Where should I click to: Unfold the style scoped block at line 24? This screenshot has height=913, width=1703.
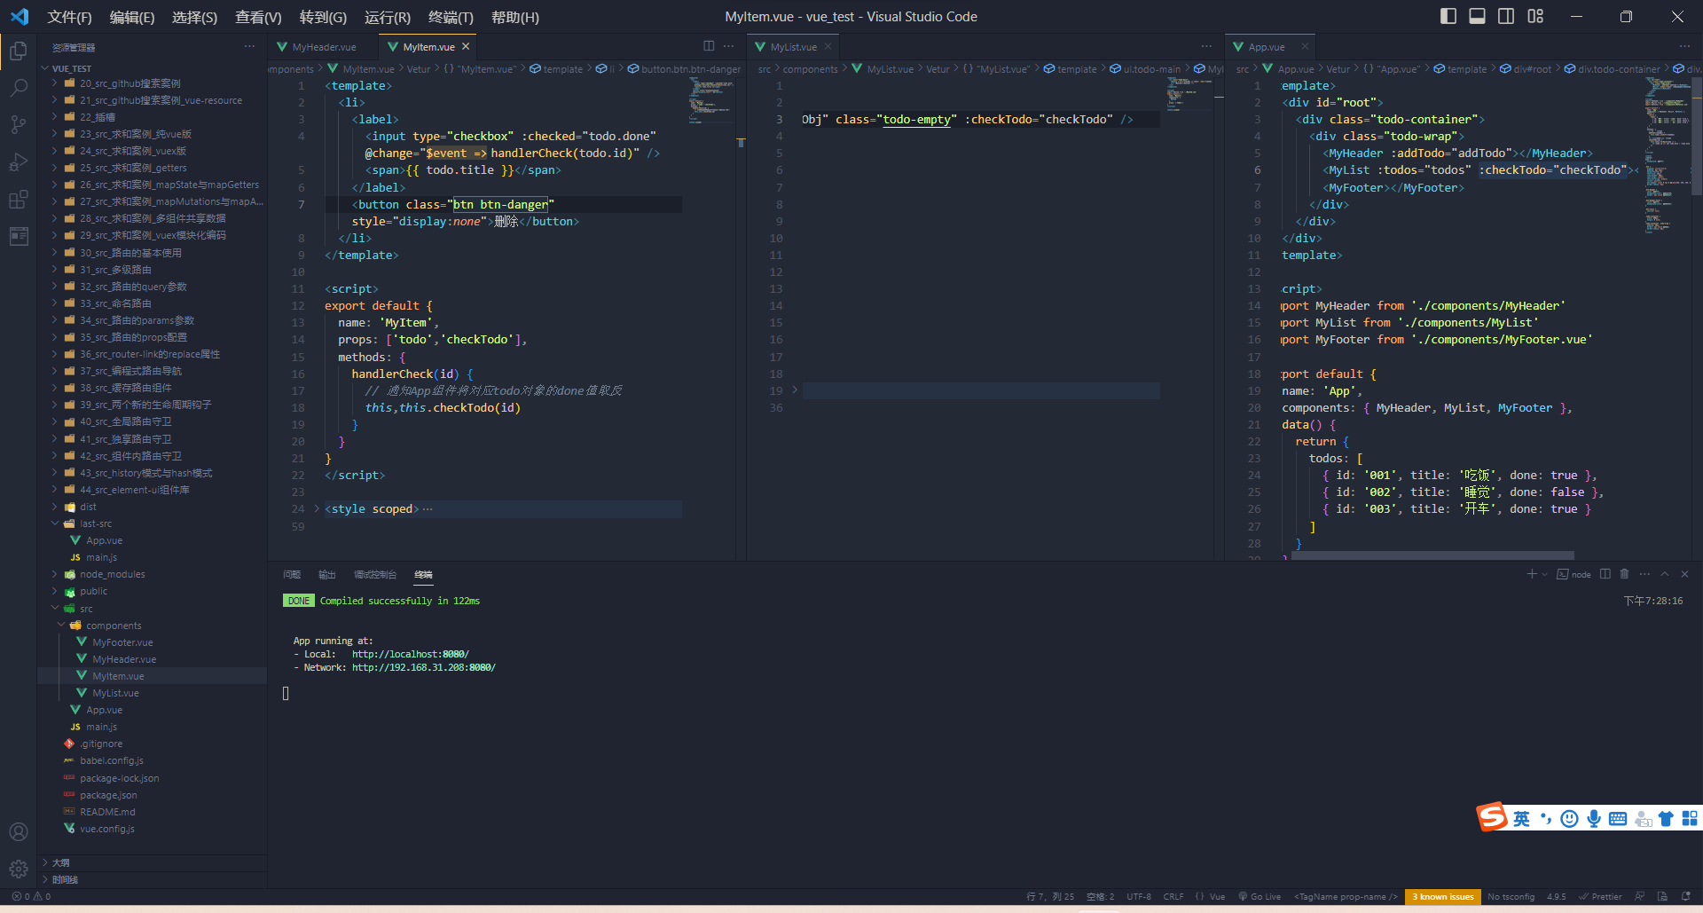(x=317, y=509)
